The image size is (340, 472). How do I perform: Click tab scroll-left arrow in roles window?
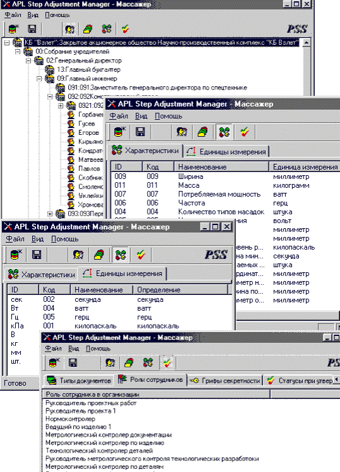tap(336, 379)
